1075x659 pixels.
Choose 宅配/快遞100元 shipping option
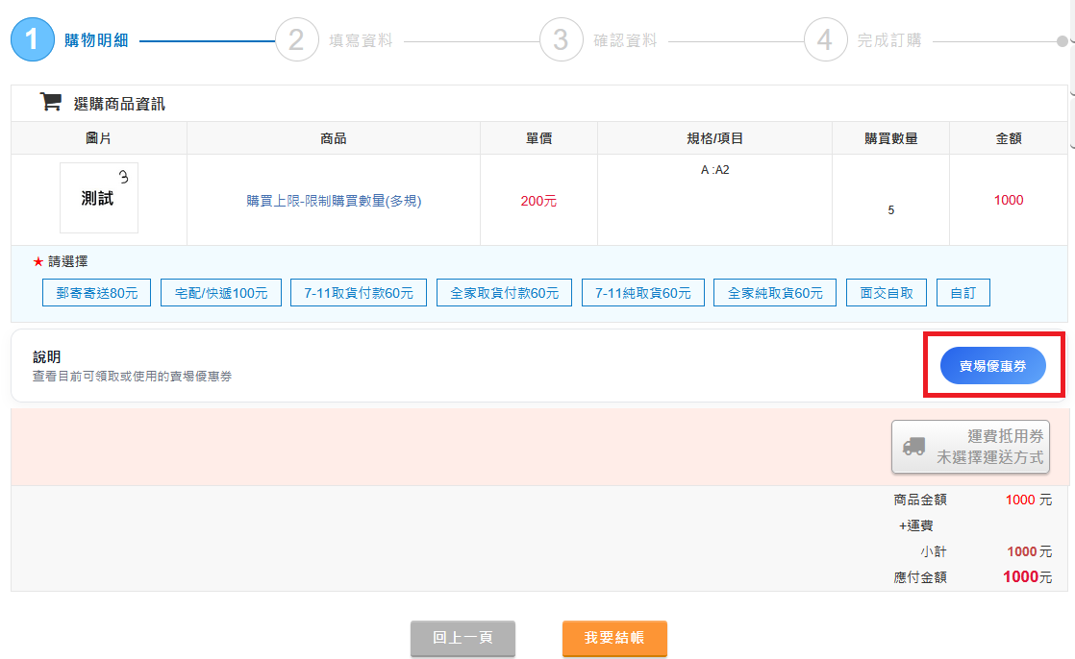[x=221, y=293]
